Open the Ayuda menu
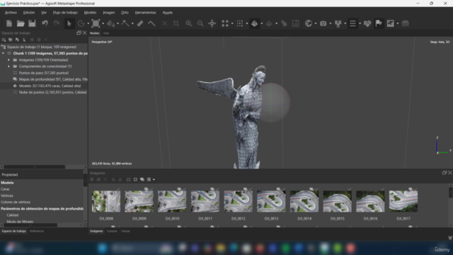 point(168,13)
